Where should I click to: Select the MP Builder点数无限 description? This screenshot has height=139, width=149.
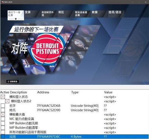click(24, 123)
